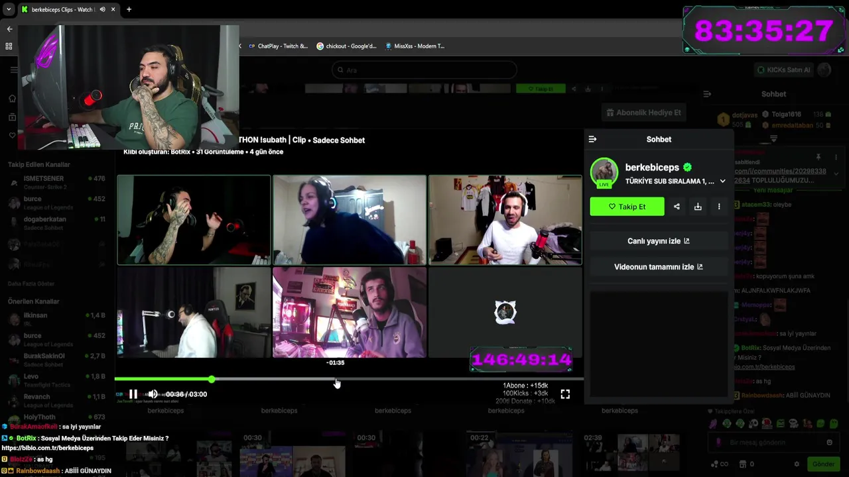Screen dimensions: 849x477
Task: Mute audio on the berkebiceps Clips tab
Action: tap(102, 9)
